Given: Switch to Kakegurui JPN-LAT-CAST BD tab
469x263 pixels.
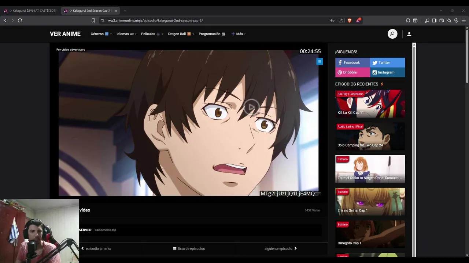Looking at the screenshot, I should pyautogui.click(x=31, y=11).
